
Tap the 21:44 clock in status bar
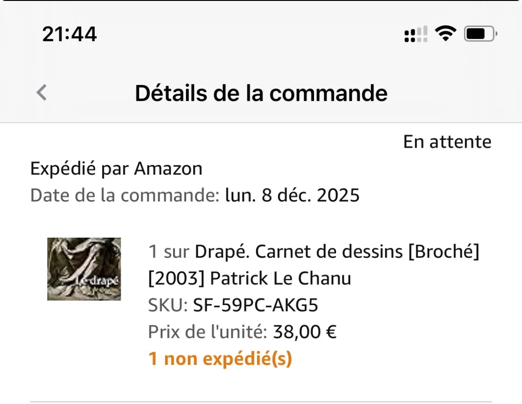pos(70,34)
